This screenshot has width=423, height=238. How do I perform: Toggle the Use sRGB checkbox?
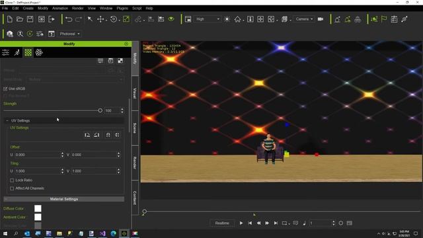point(5,89)
